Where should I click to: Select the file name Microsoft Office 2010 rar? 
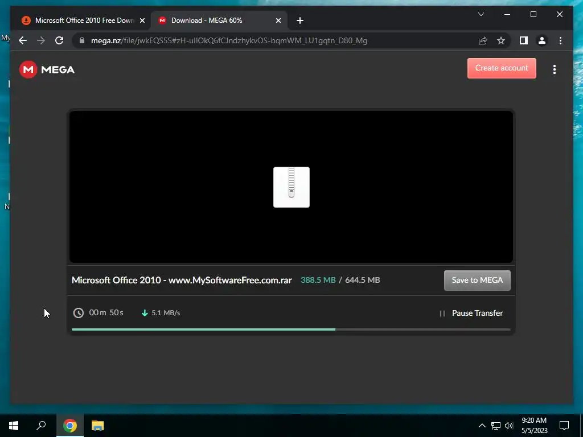coord(182,280)
